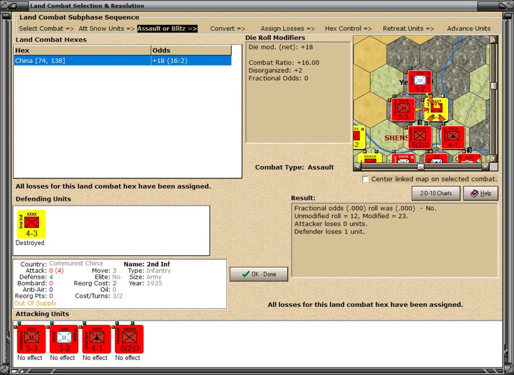The image size is (514, 375).
Task: Select the 6(2)3 attacking unit counter in Attacking Units
Action: 130,339
